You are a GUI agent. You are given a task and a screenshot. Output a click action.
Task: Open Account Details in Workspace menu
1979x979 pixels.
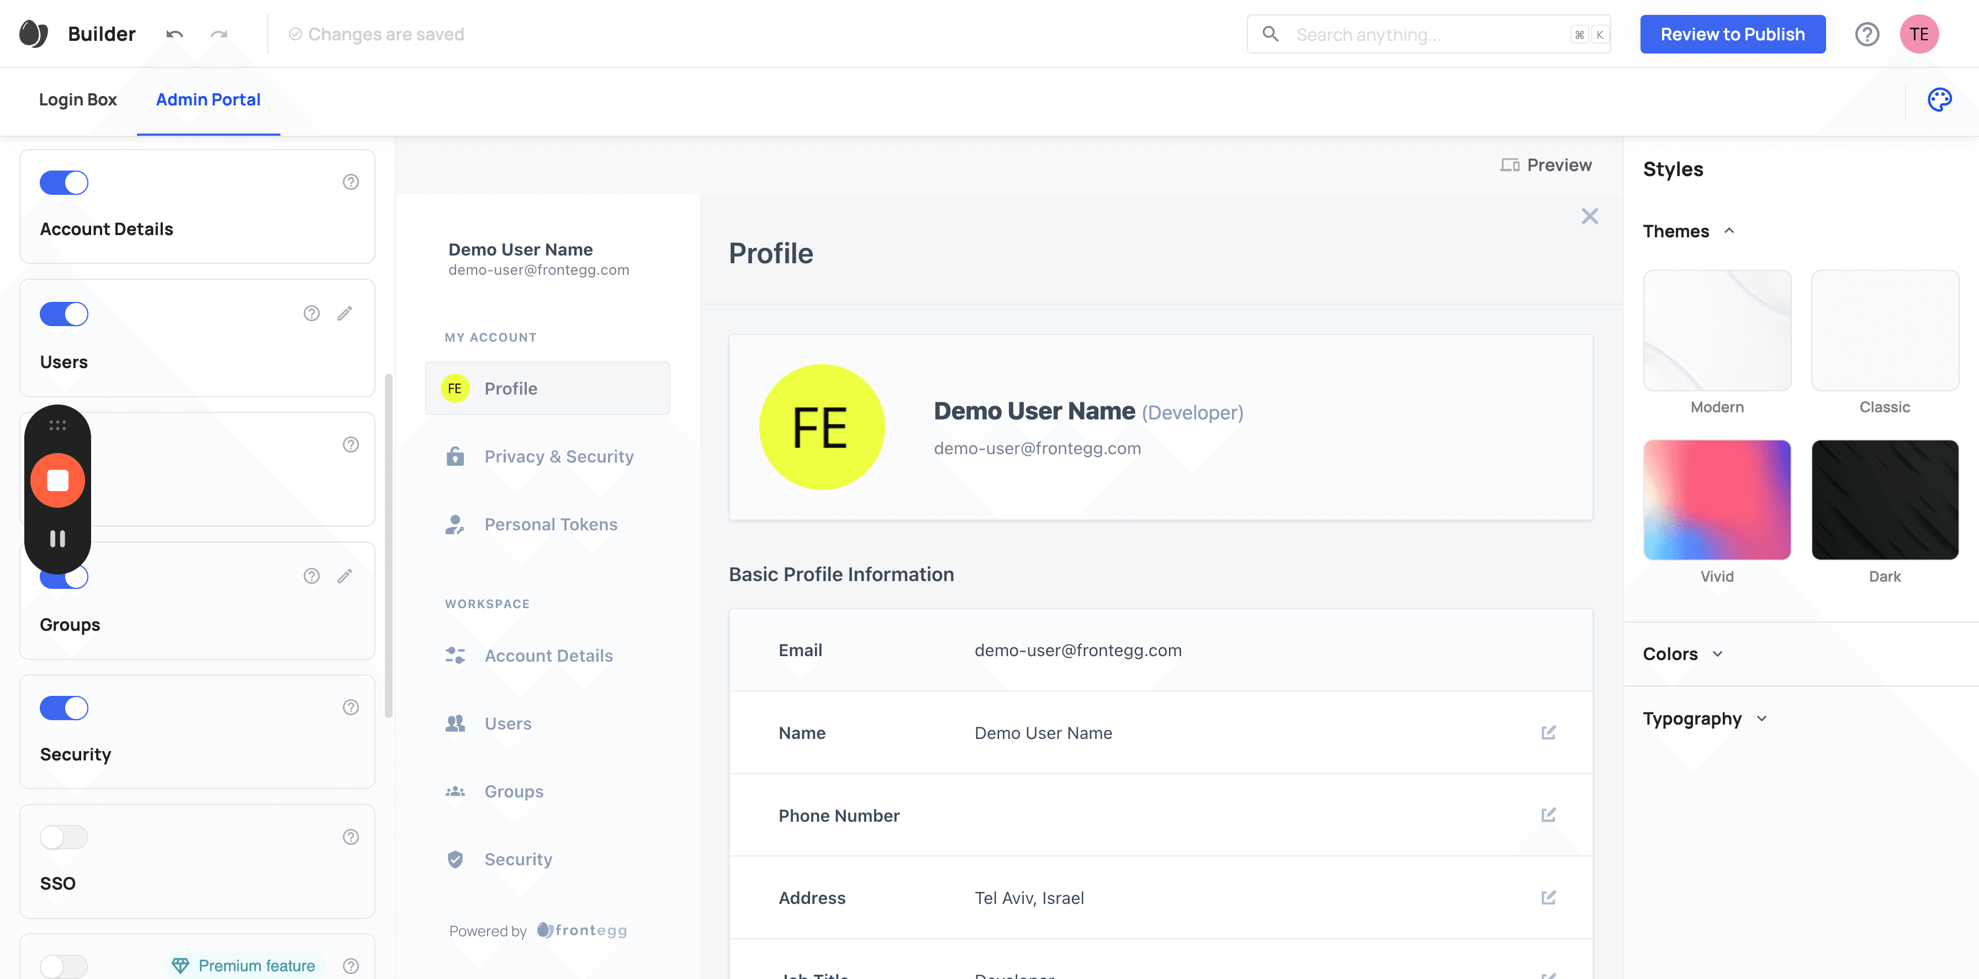(x=547, y=656)
